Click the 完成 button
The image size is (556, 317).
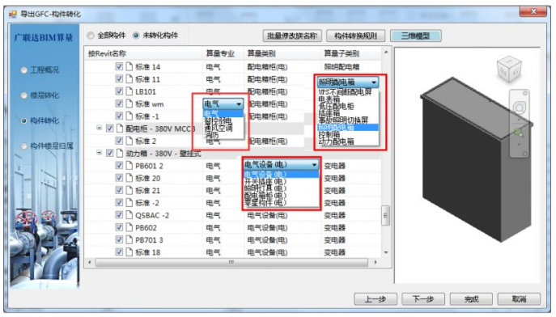471,299
